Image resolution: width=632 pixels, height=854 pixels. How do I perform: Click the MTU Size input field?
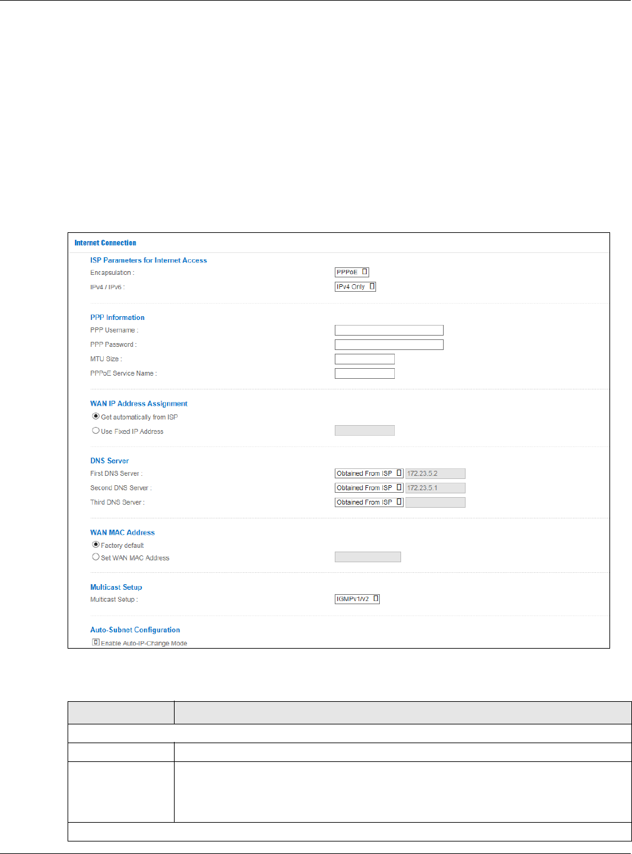point(365,359)
